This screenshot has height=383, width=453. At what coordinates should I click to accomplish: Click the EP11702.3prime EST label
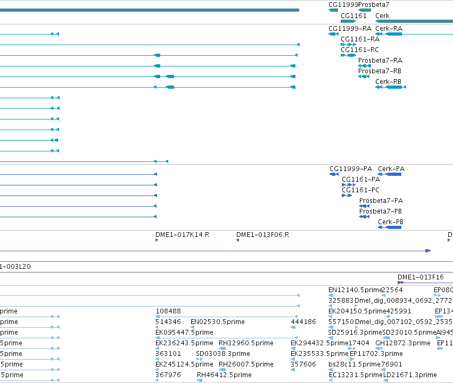376,354
